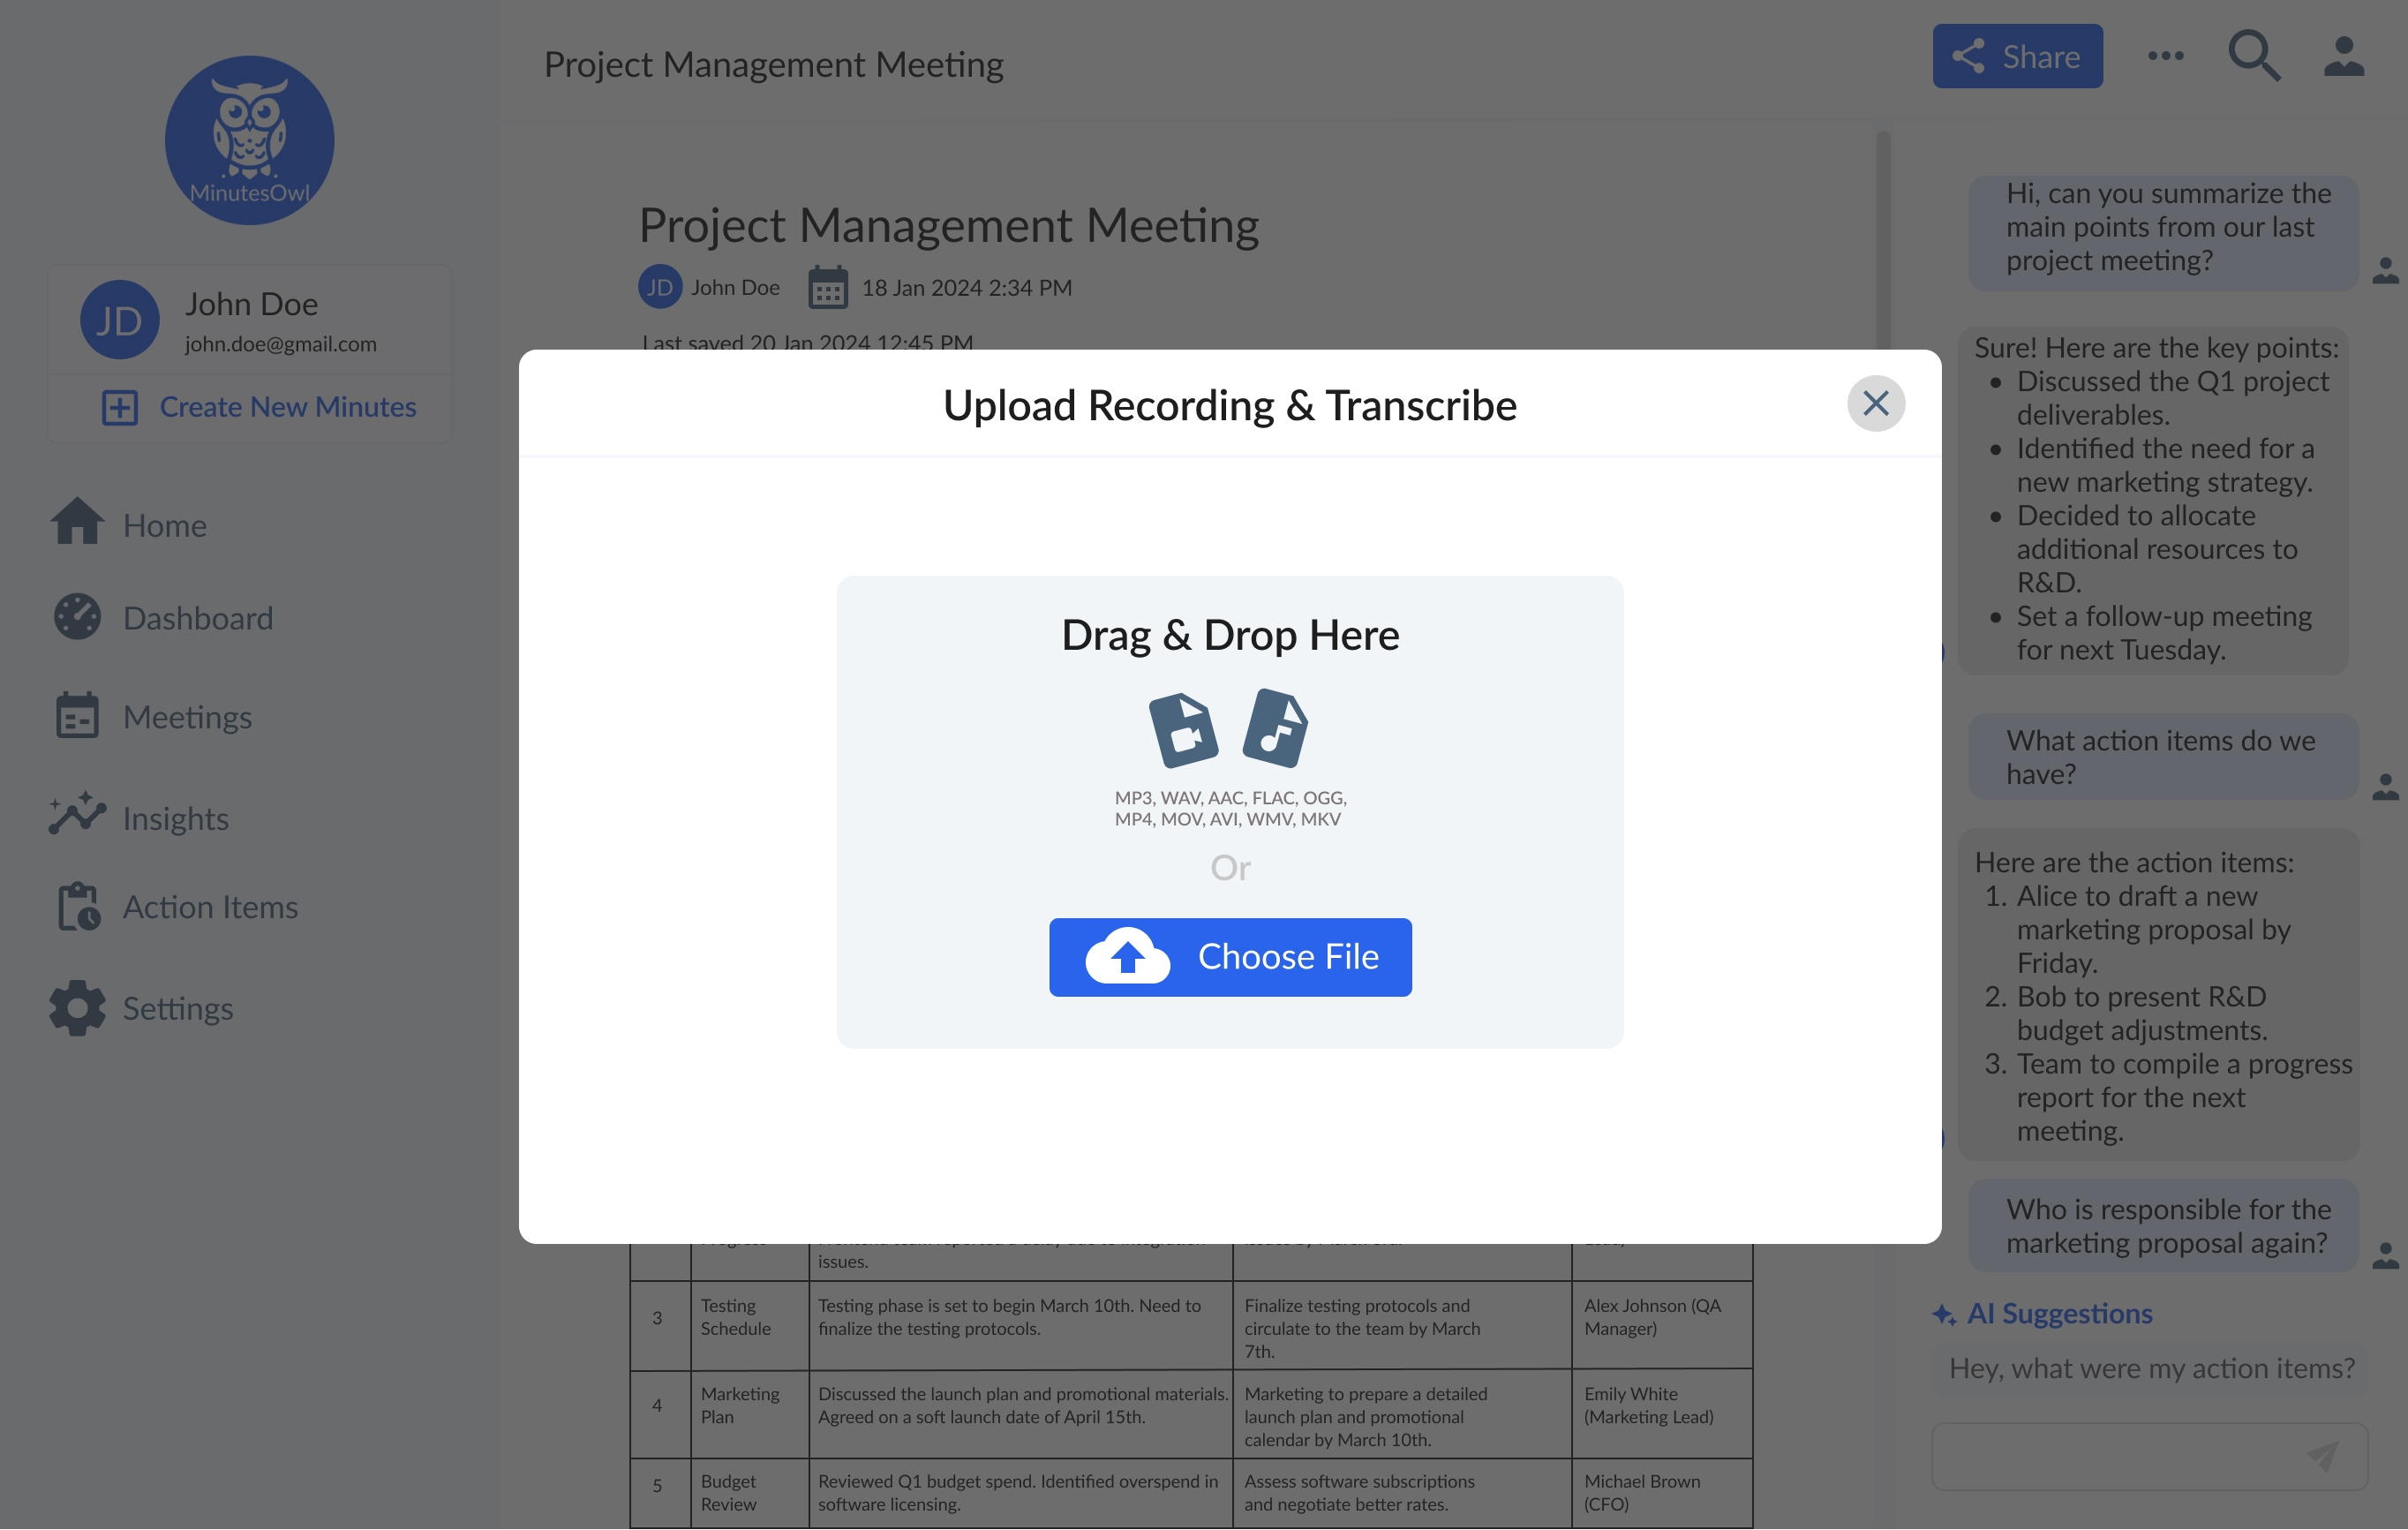Select Home in the sidebar
The height and width of the screenshot is (1530, 2408).
(164, 524)
